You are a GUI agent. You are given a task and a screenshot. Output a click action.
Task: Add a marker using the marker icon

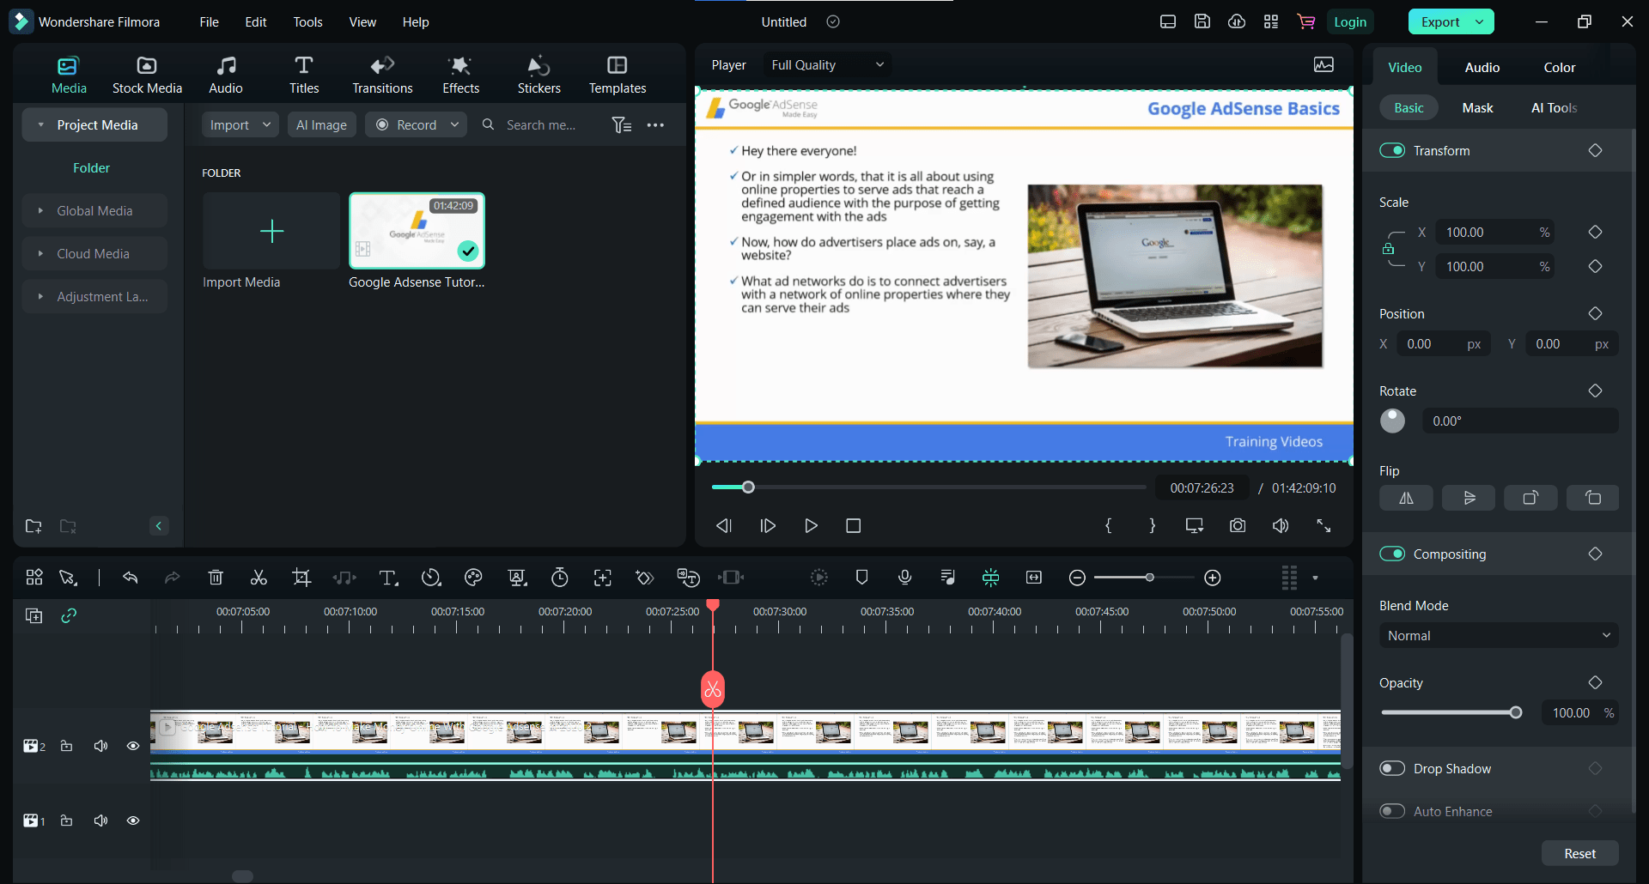point(861,578)
